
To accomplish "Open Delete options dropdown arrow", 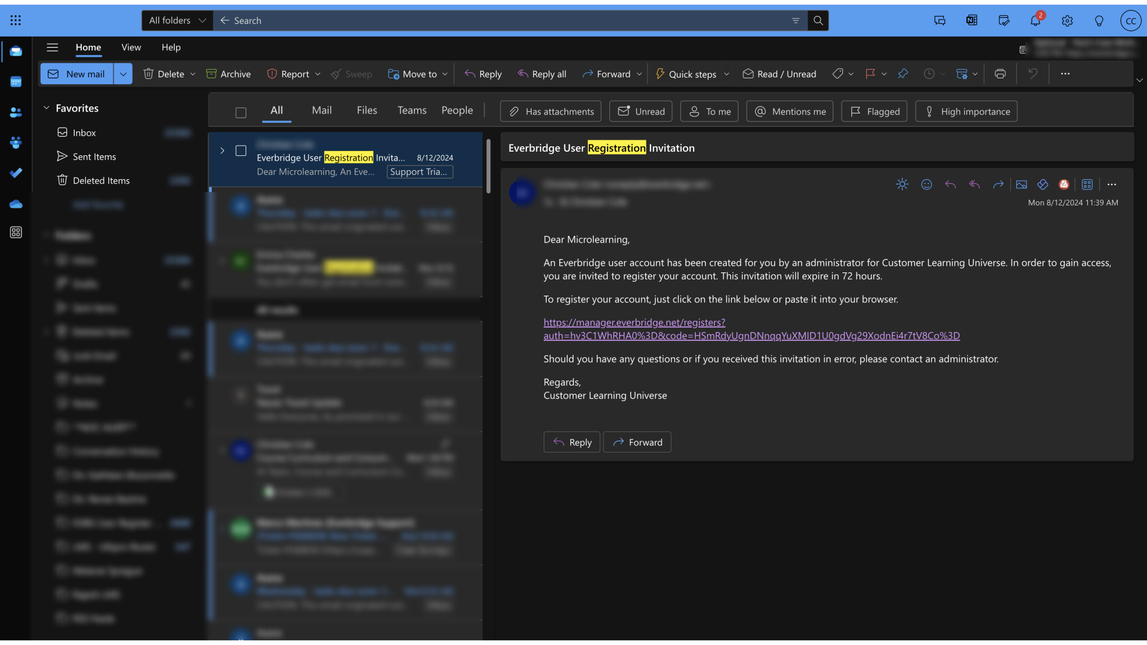I will pyautogui.click(x=193, y=74).
